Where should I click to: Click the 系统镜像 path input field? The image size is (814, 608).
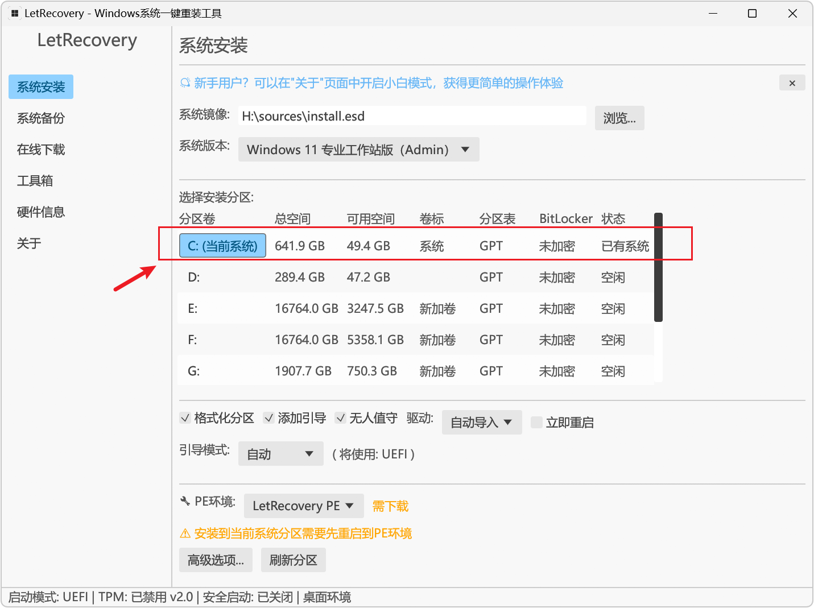click(x=412, y=116)
